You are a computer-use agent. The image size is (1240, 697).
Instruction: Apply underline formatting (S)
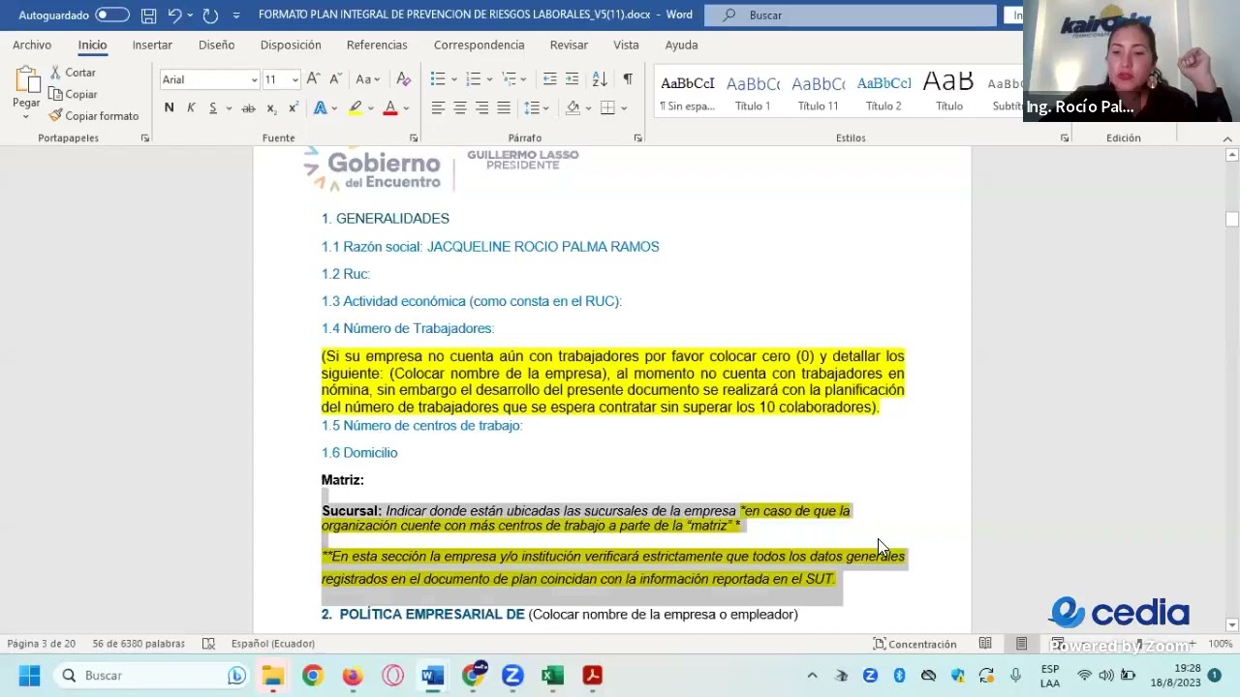[213, 107]
